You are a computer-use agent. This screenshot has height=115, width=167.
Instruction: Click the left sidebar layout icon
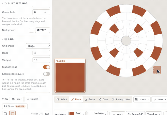5,113
